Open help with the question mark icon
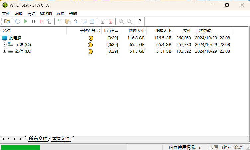This screenshot has height=150, width=250. tap(140, 21)
